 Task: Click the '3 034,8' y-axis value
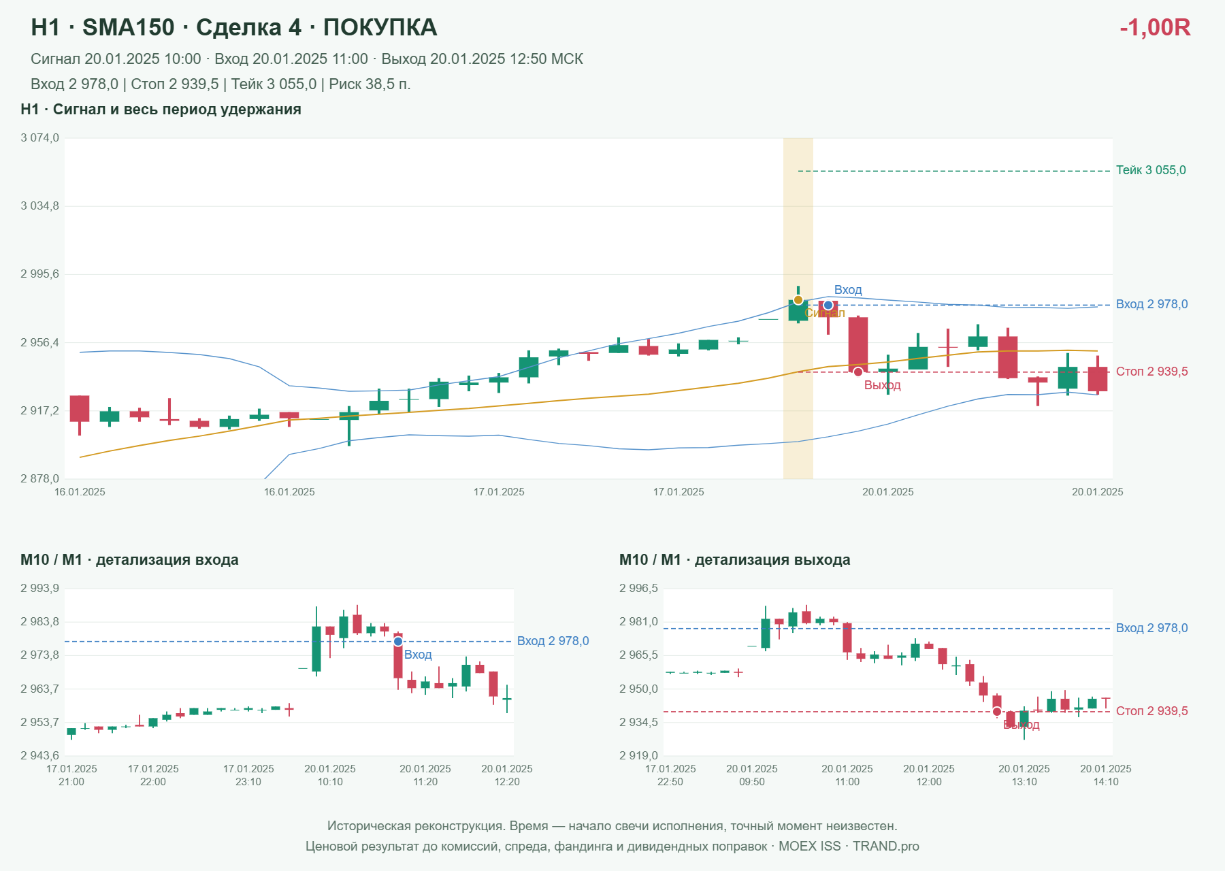pos(39,206)
